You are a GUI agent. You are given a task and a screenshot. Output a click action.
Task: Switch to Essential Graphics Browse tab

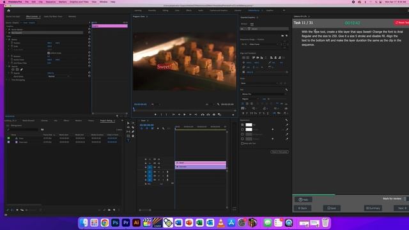pyautogui.click(x=244, y=24)
